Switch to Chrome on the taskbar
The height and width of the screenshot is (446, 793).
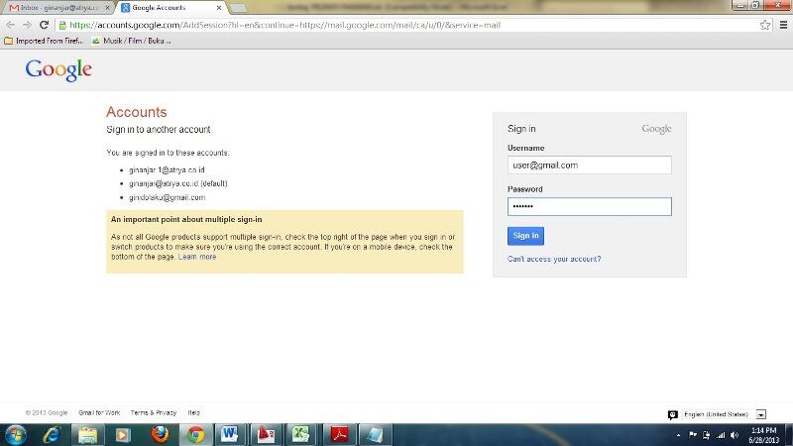(x=195, y=435)
